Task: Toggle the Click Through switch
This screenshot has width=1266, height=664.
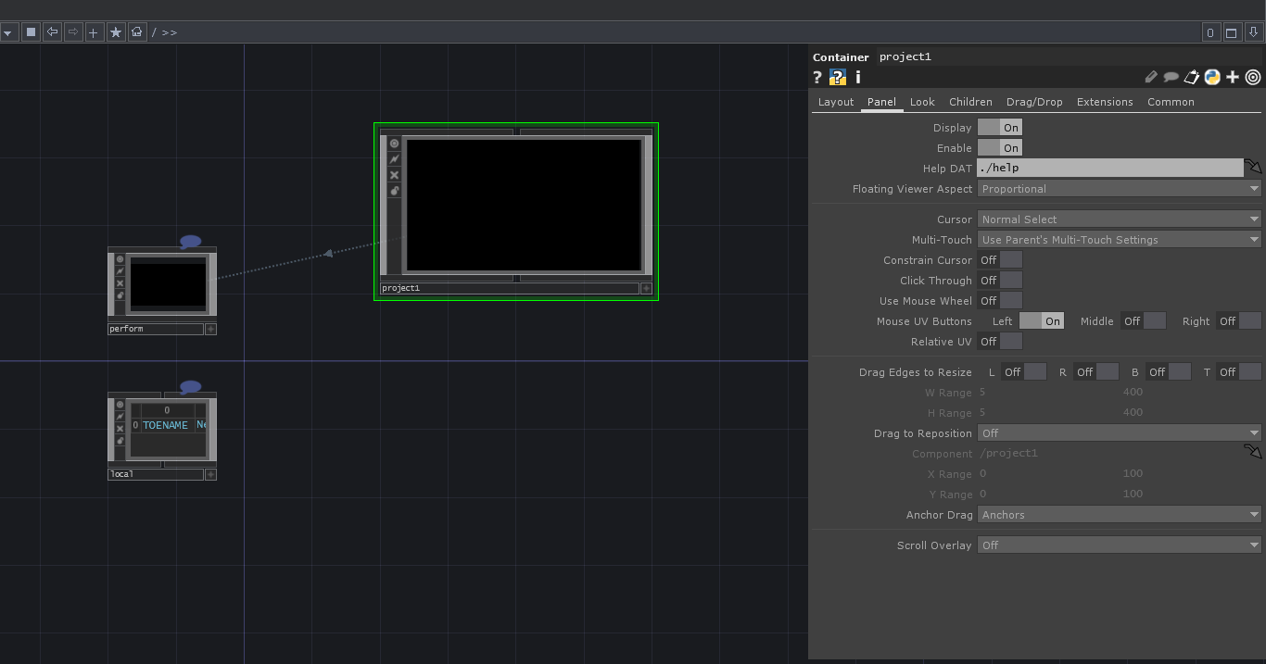Action: [999, 281]
